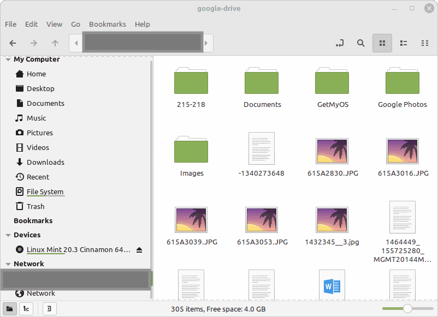Collapse the Network section

tap(8, 264)
